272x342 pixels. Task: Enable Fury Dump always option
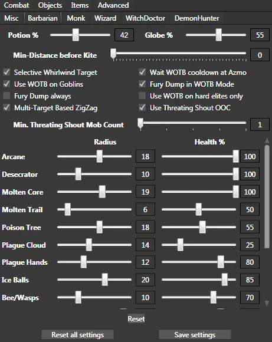6,96
